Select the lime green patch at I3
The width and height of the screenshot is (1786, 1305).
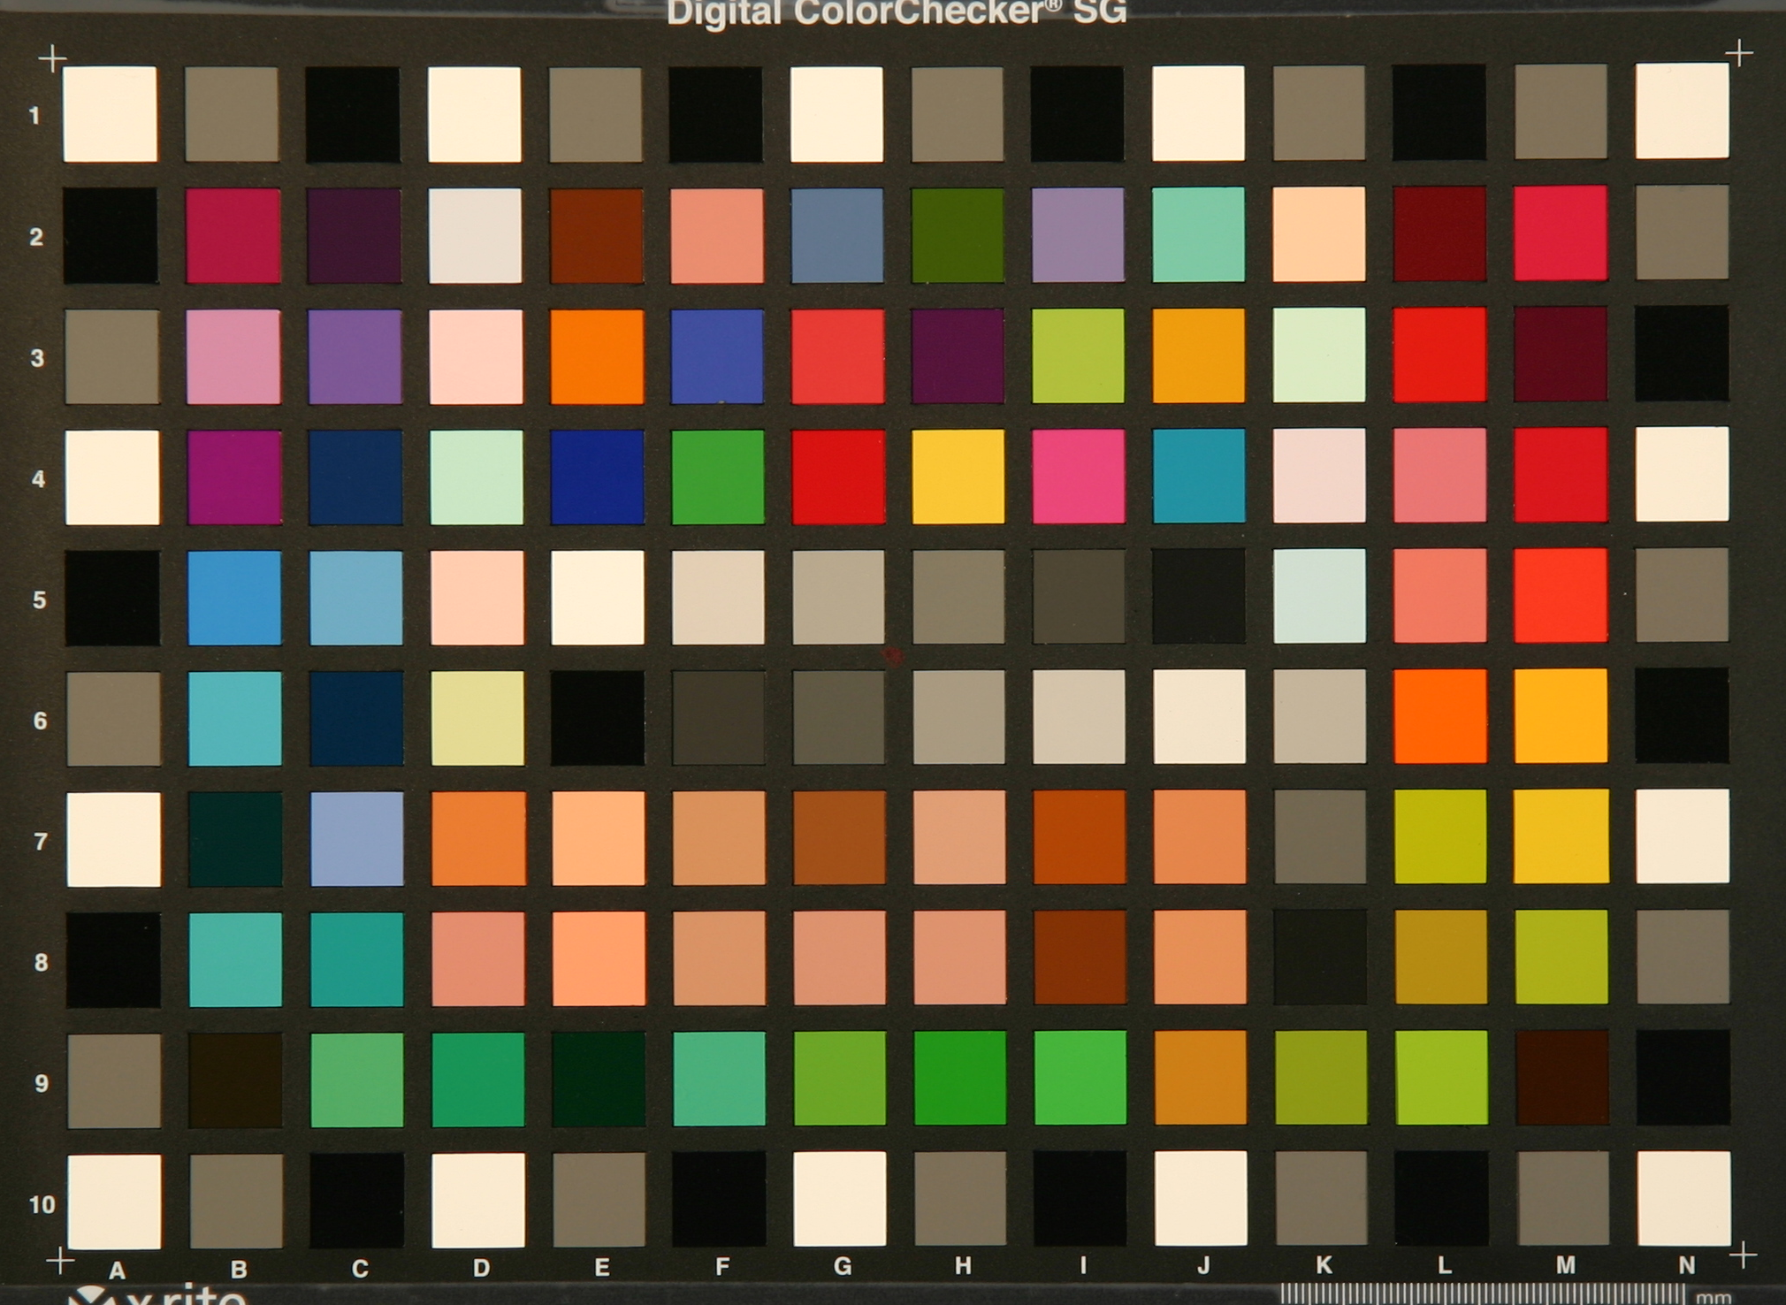pos(1079,355)
